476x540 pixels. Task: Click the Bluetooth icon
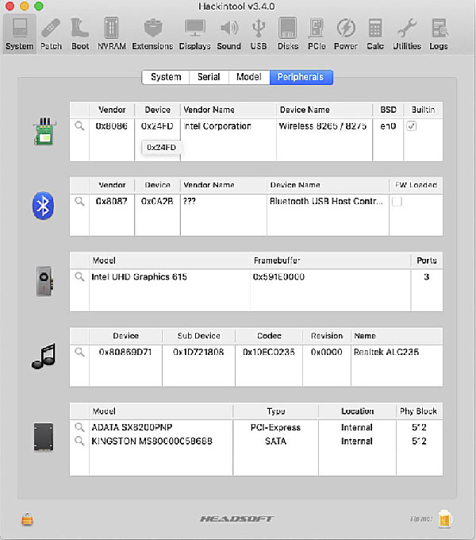43,206
